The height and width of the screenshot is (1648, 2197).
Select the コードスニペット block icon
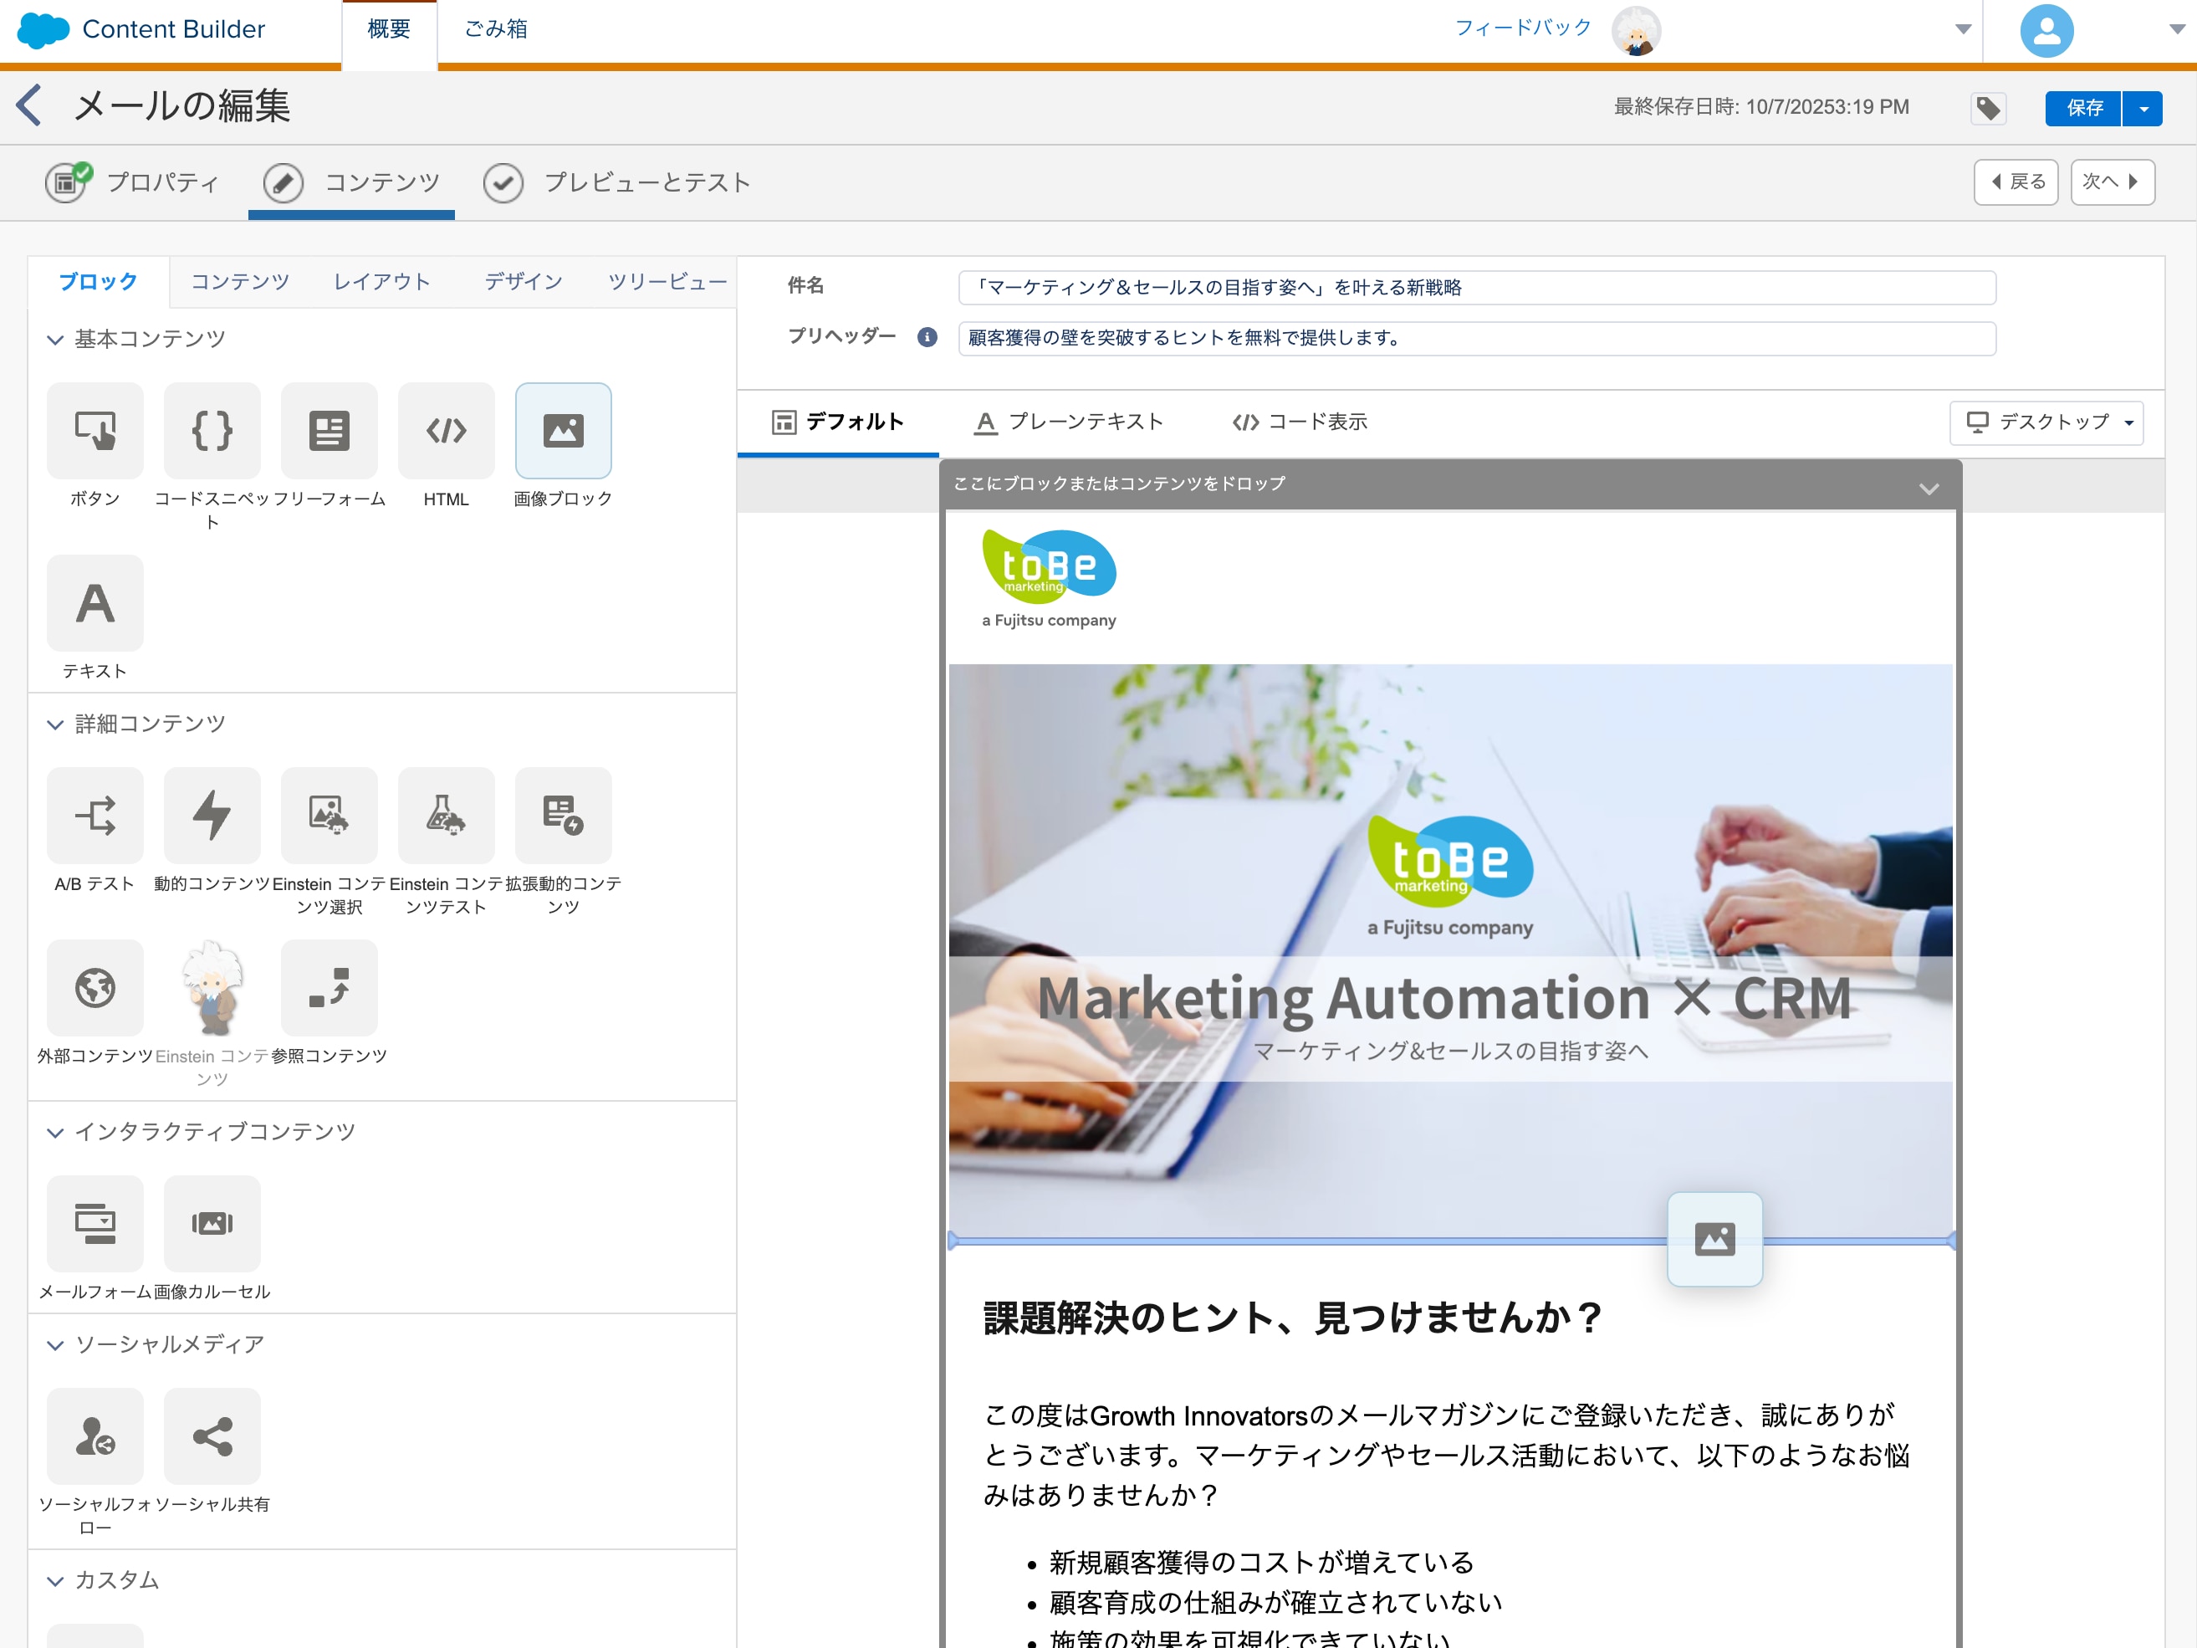(212, 430)
